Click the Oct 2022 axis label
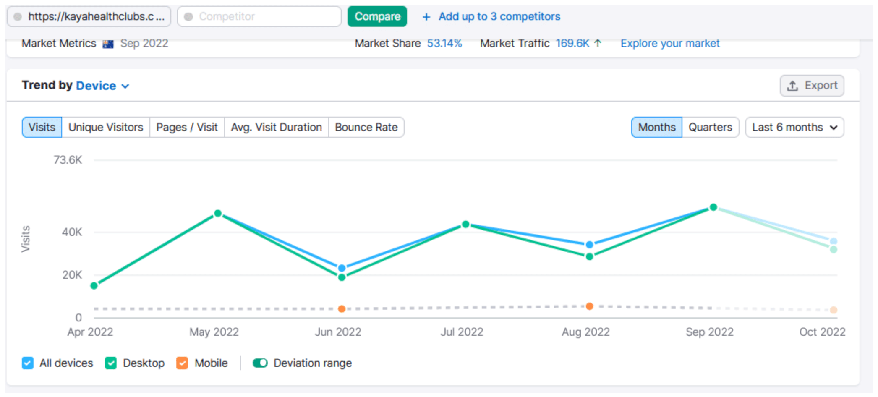 (x=822, y=332)
